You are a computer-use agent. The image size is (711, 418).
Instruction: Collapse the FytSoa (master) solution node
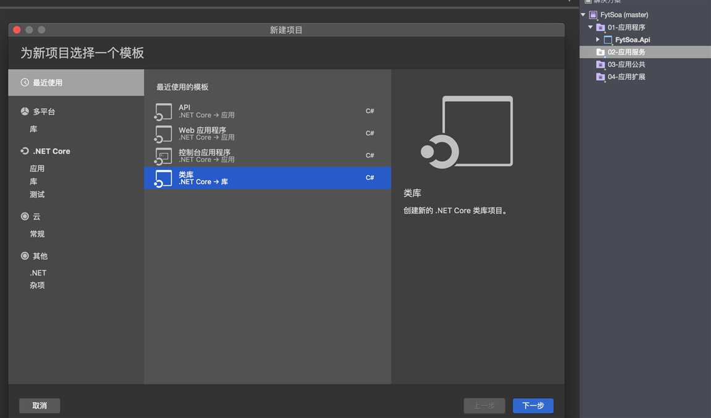(583, 15)
